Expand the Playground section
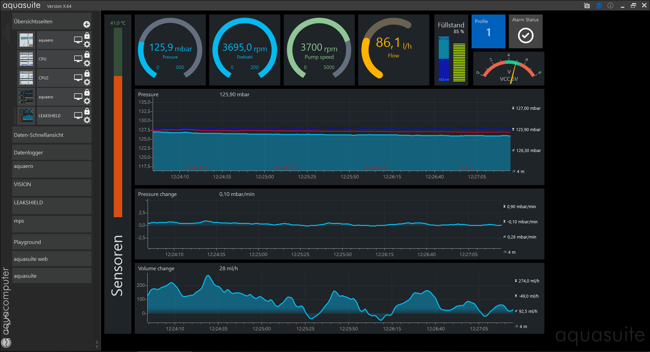The image size is (650, 352). click(51, 242)
